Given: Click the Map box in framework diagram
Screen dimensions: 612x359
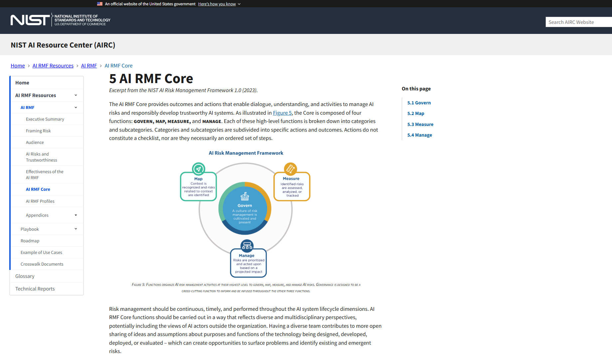Looking at the screenshot, I should (199, 186).
